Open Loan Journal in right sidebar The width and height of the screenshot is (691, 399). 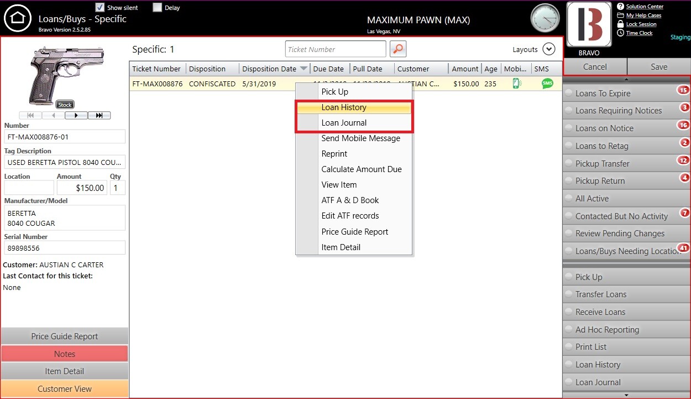(x=626, y=382)
